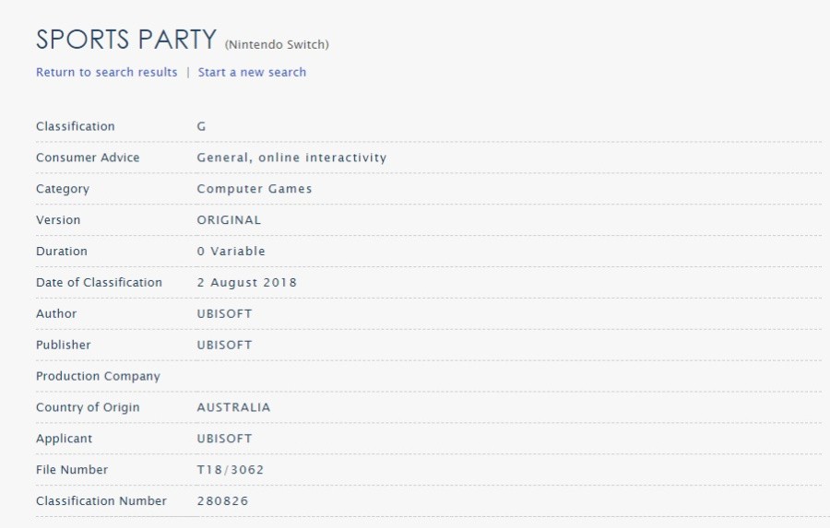Select the SPORTS PARTY title heading

[x=126, y=40]
